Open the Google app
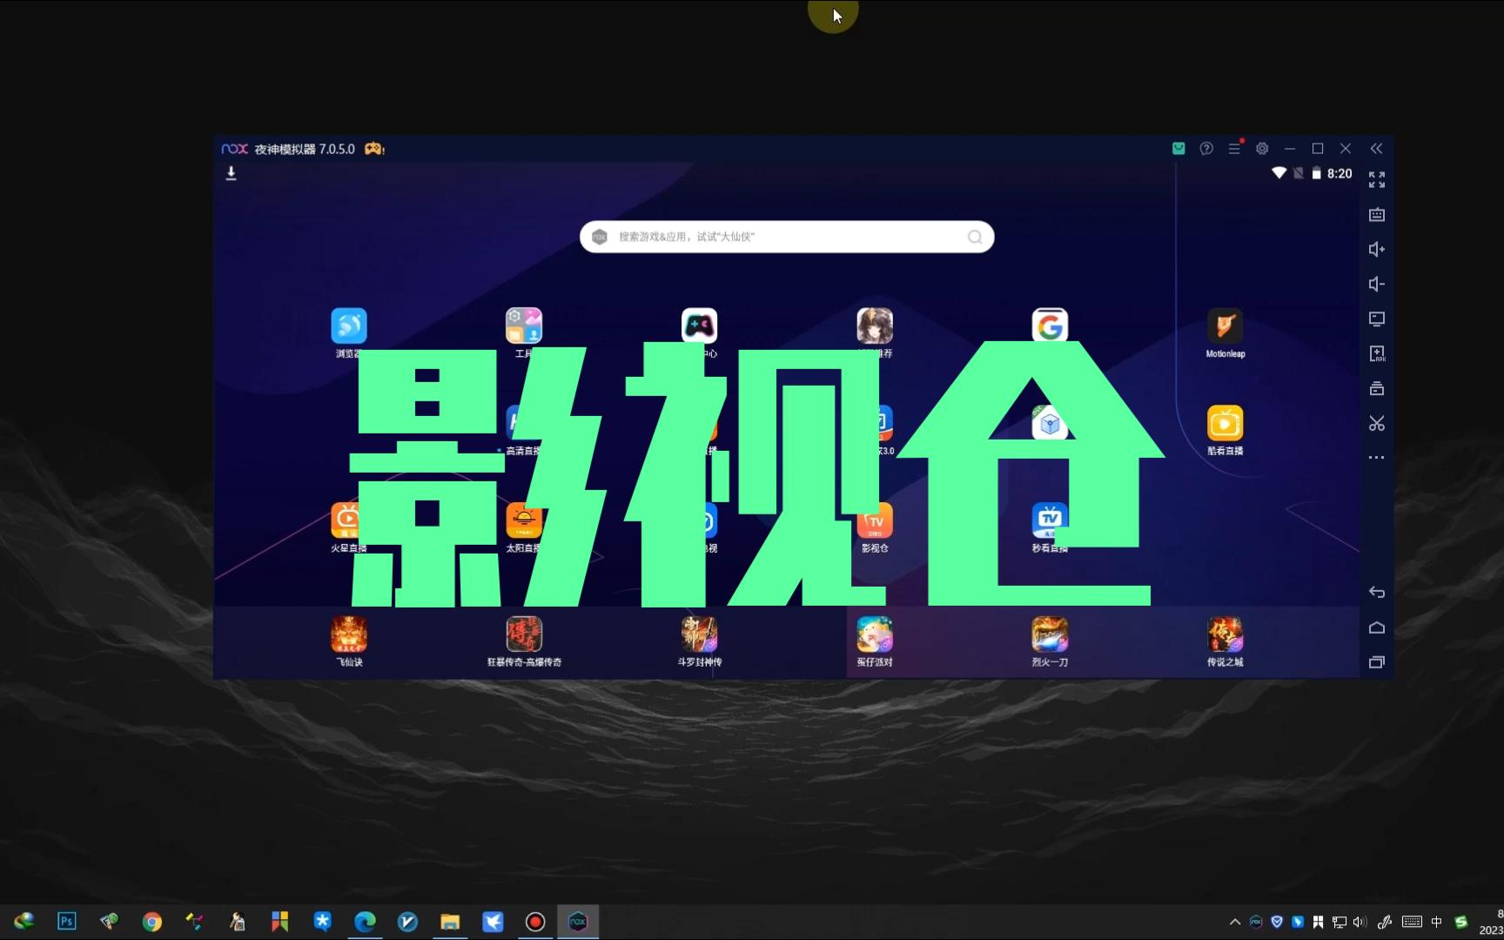Image resolution: width=1504 pixels, height=940 pixels. point(1050,326)
